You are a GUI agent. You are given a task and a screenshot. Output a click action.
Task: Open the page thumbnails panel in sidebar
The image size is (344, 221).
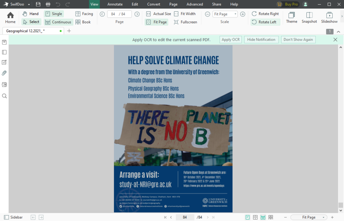4,52
